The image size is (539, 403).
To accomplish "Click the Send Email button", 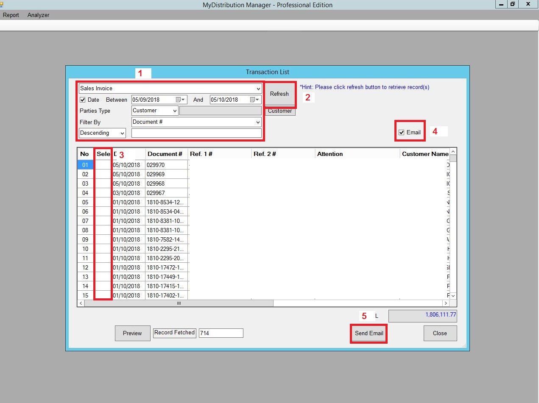I will click(369, 334).
